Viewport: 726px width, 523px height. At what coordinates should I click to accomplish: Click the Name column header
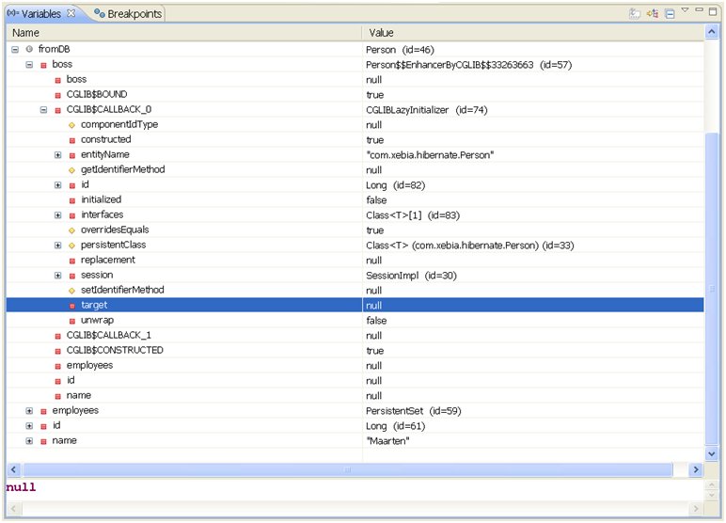click(x=183, y=33)
